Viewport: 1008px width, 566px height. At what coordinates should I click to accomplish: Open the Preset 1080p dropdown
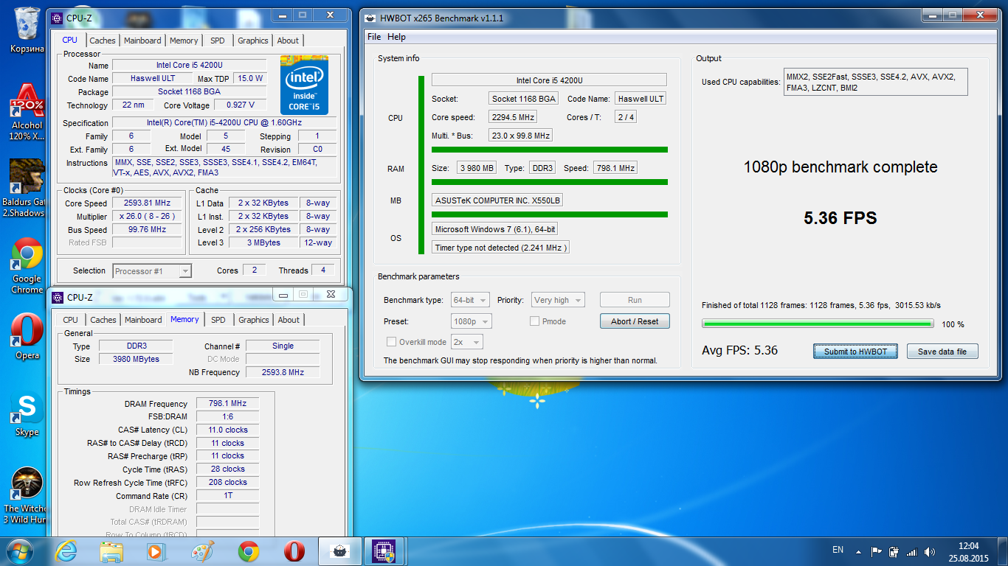(472, 321)
